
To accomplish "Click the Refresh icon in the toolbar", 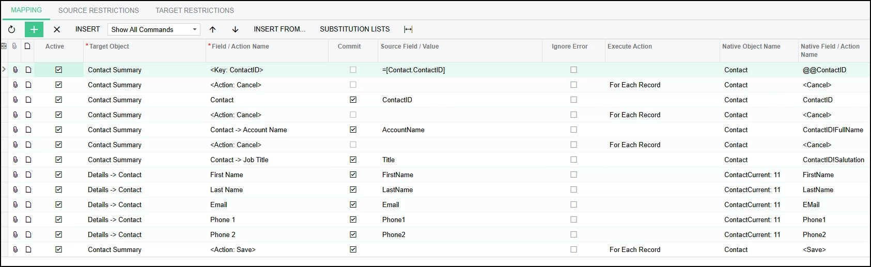I will 12,29.
